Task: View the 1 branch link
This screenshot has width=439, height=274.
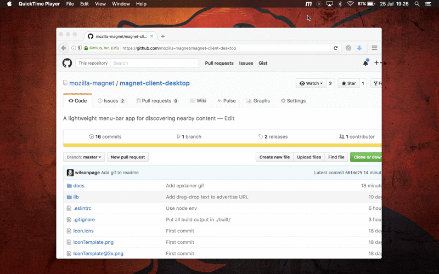Action: coord(189,136)
